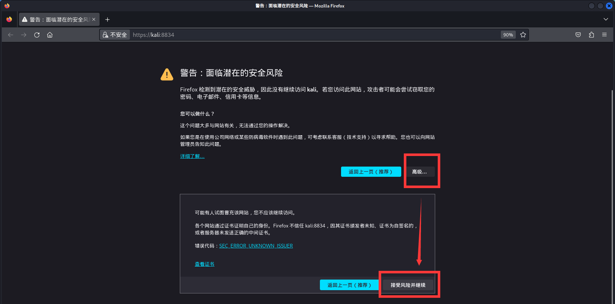Go to the Firefox home page
Screen dimensions: 615x304
point(50,35)
